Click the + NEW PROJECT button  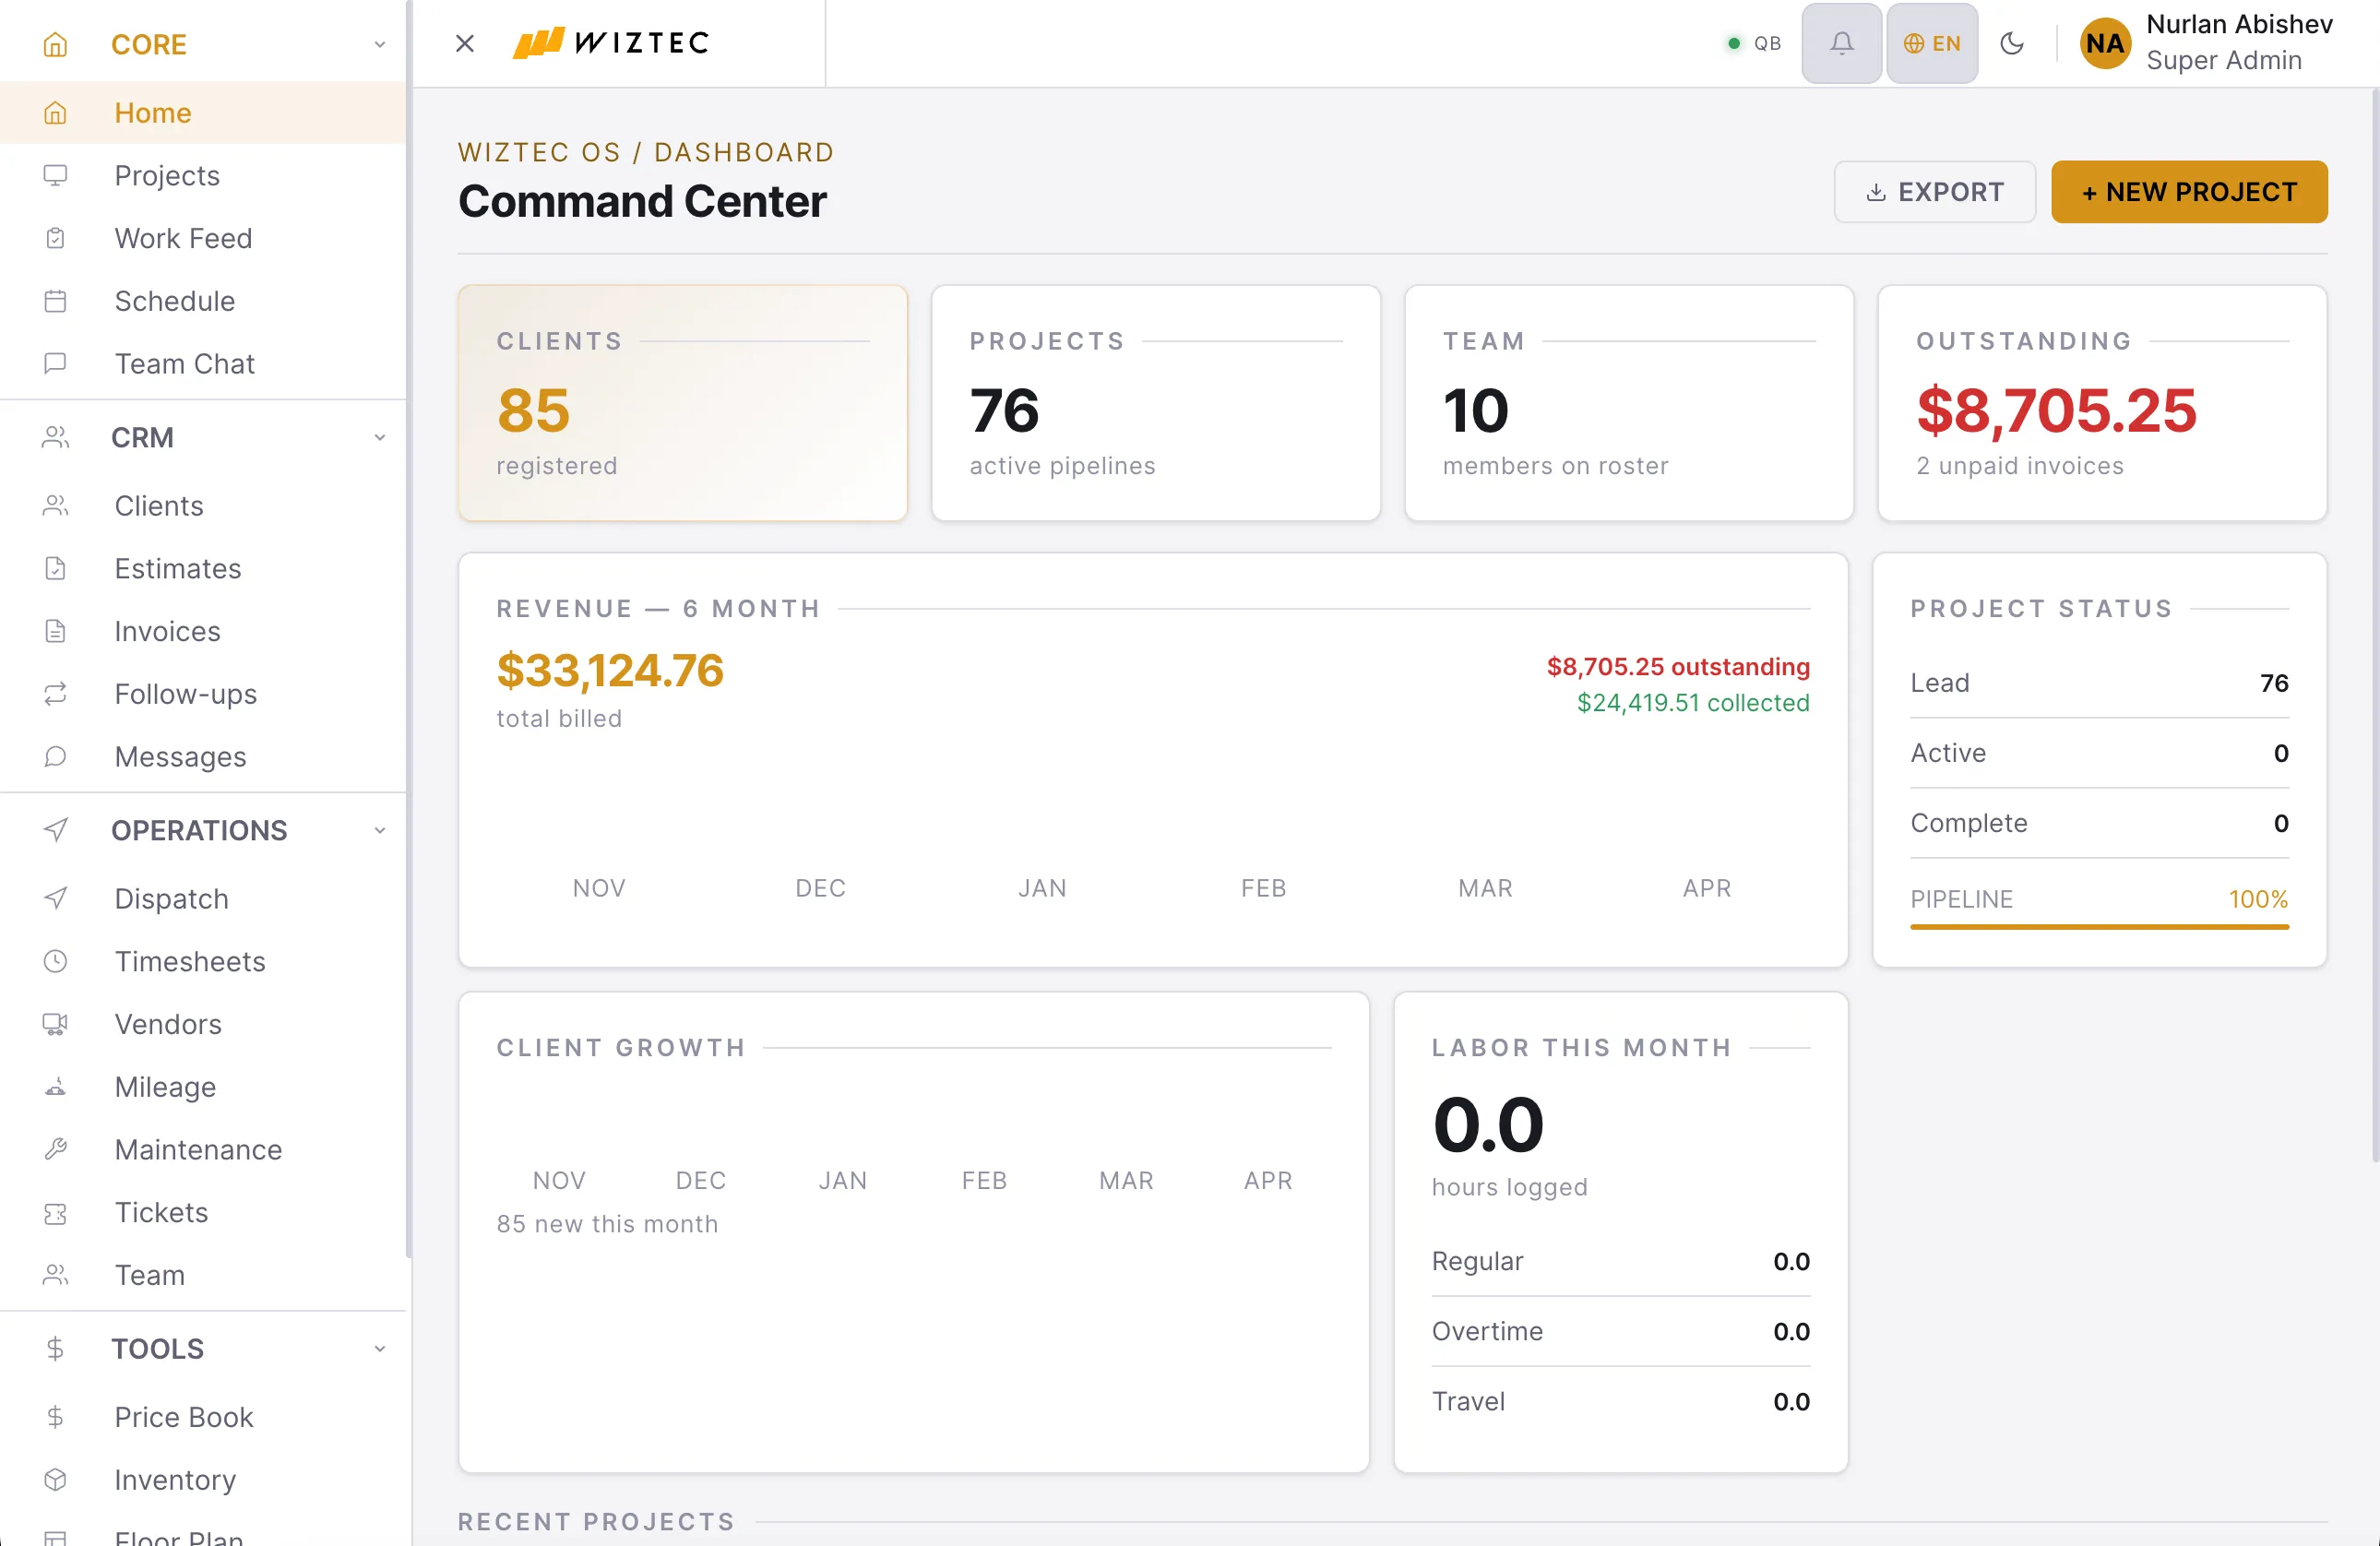coord(2188,191)
